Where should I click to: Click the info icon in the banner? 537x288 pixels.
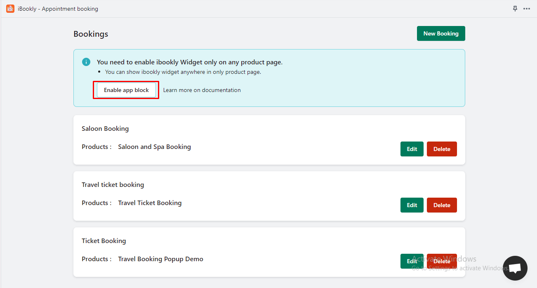click(86, 62)
